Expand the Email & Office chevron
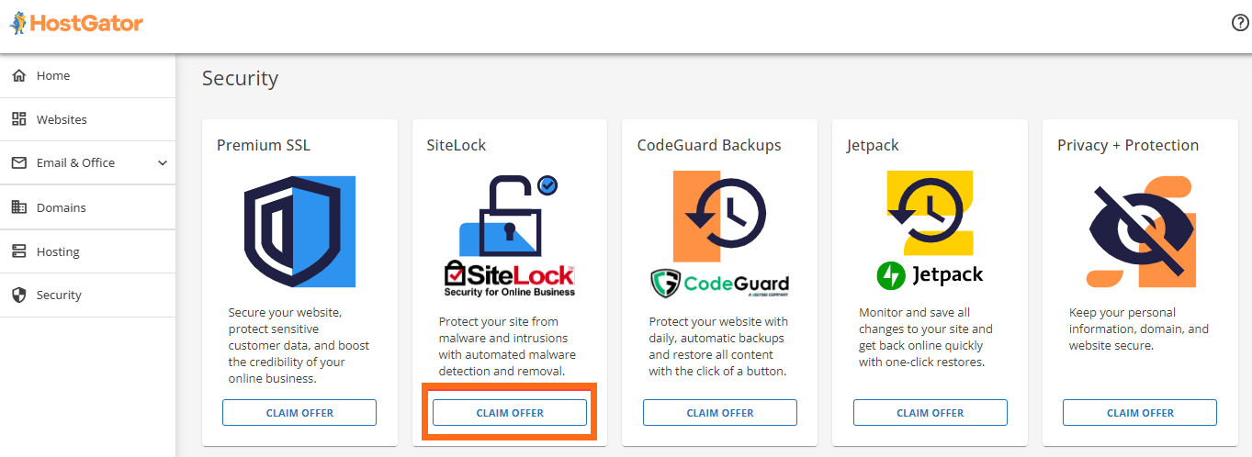Image resolution: width=1252 pixels, height=457 pixels. [163, 163]
